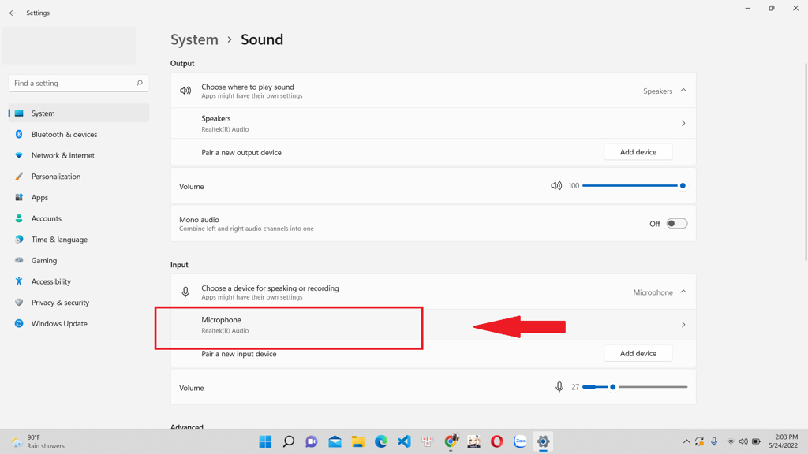
Task: Open taskbar Search
Action: click(289, 441)
